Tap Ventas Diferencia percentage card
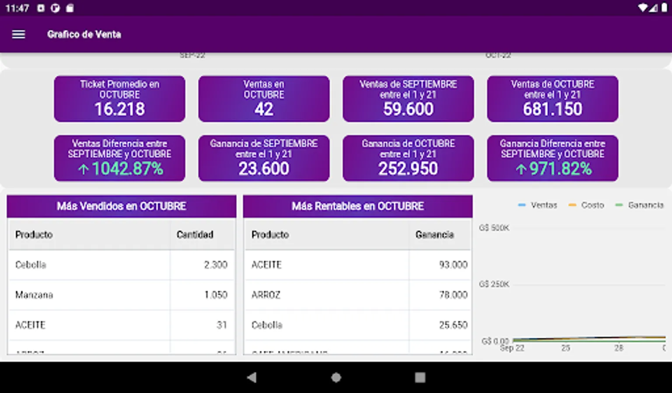The image size is (672, 393). [x=119, y=158]
